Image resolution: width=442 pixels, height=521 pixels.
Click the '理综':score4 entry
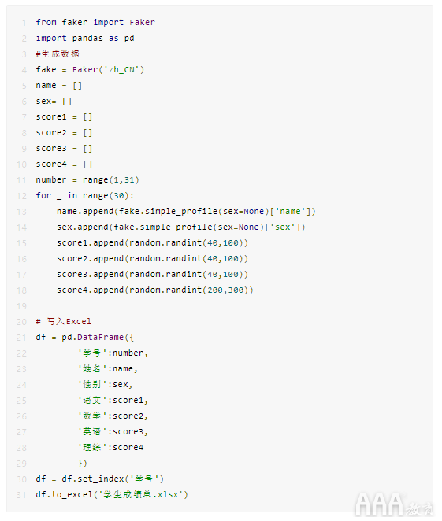click(x=110, y=448)
